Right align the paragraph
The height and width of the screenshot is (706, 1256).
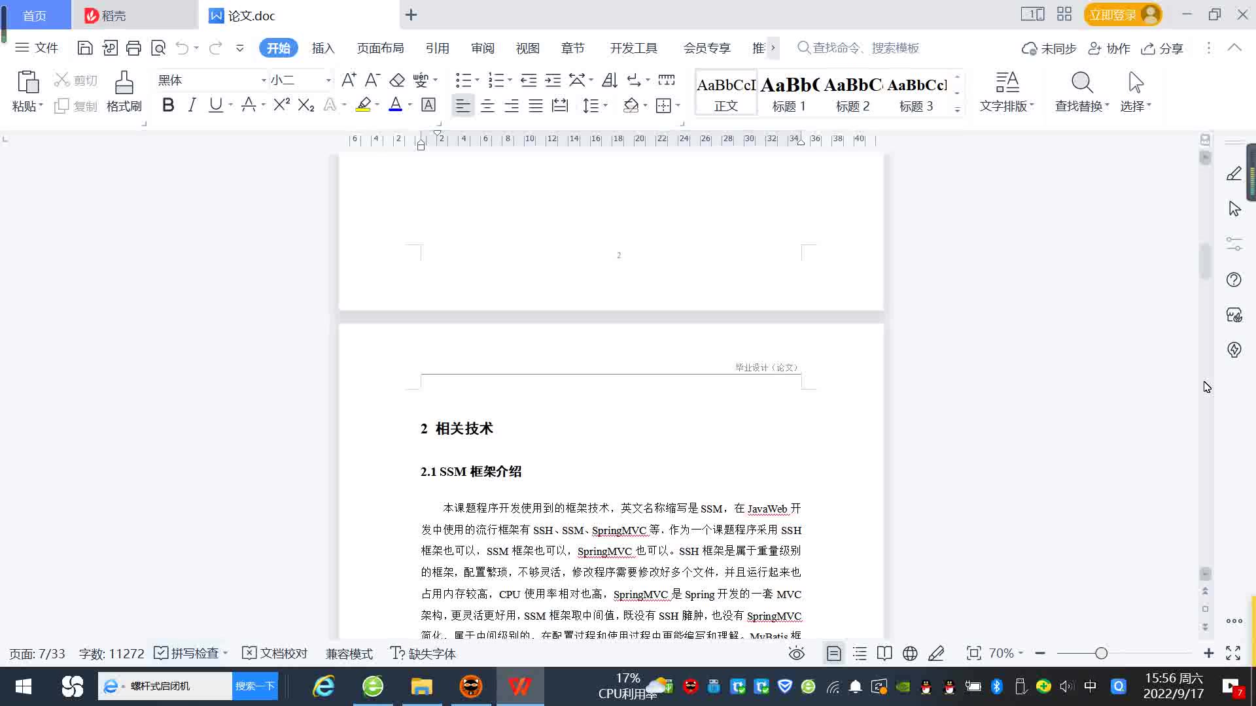512,105
